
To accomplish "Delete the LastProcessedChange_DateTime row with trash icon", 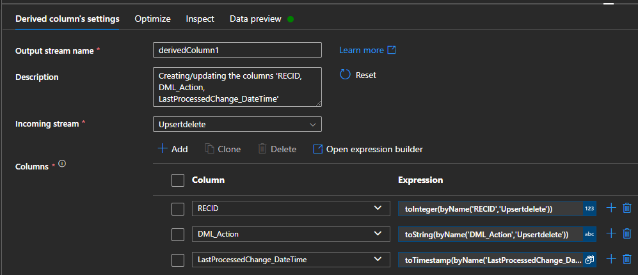I will [x=627, y=259].
